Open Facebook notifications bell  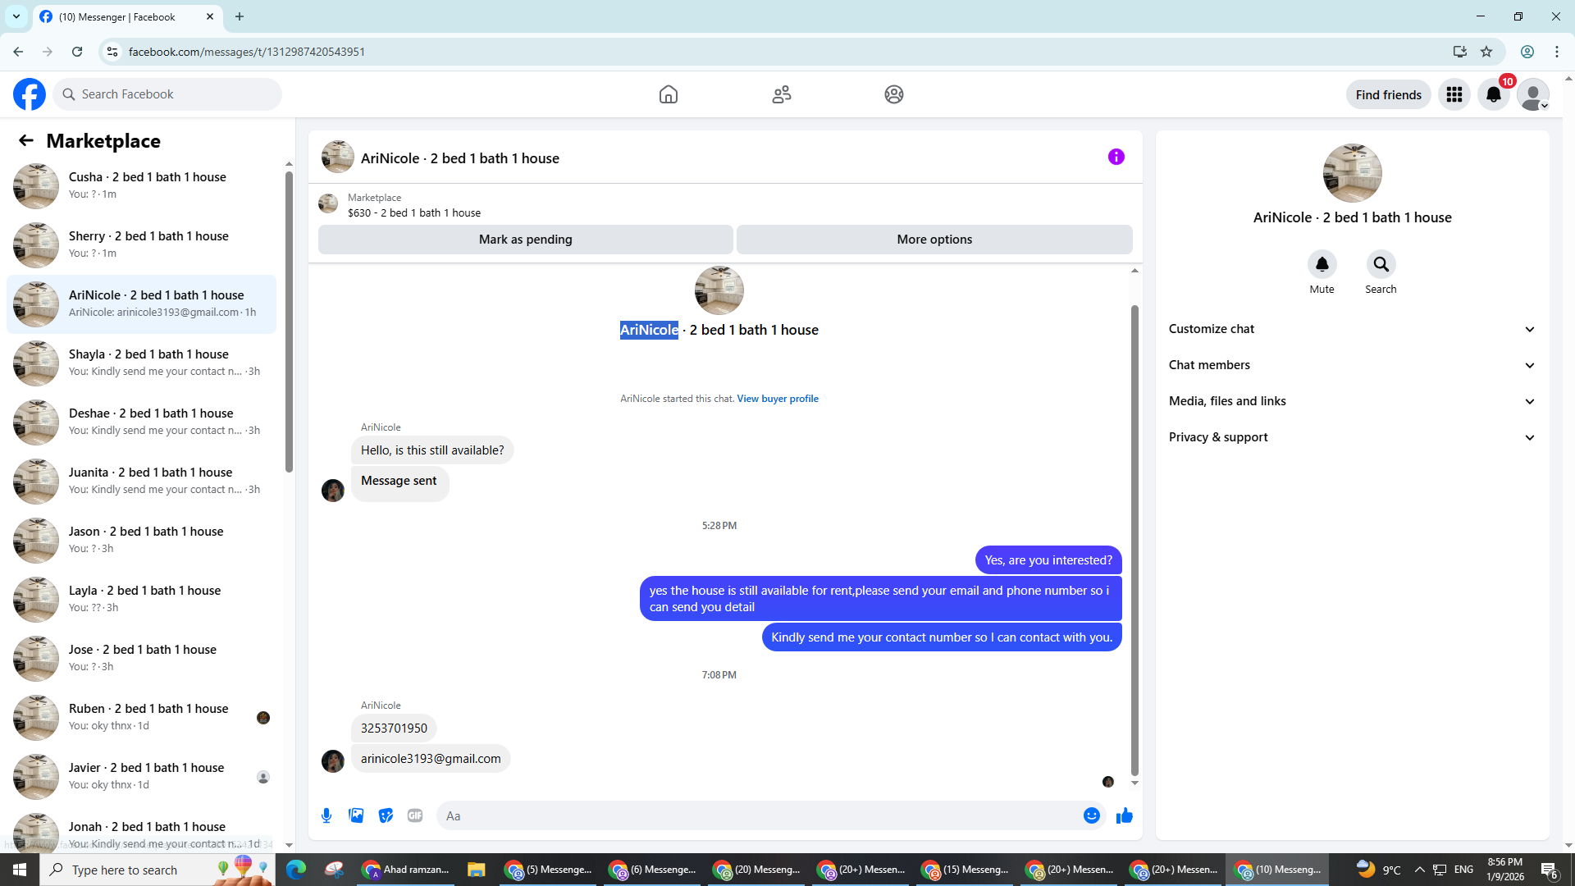click(1493, 94)
